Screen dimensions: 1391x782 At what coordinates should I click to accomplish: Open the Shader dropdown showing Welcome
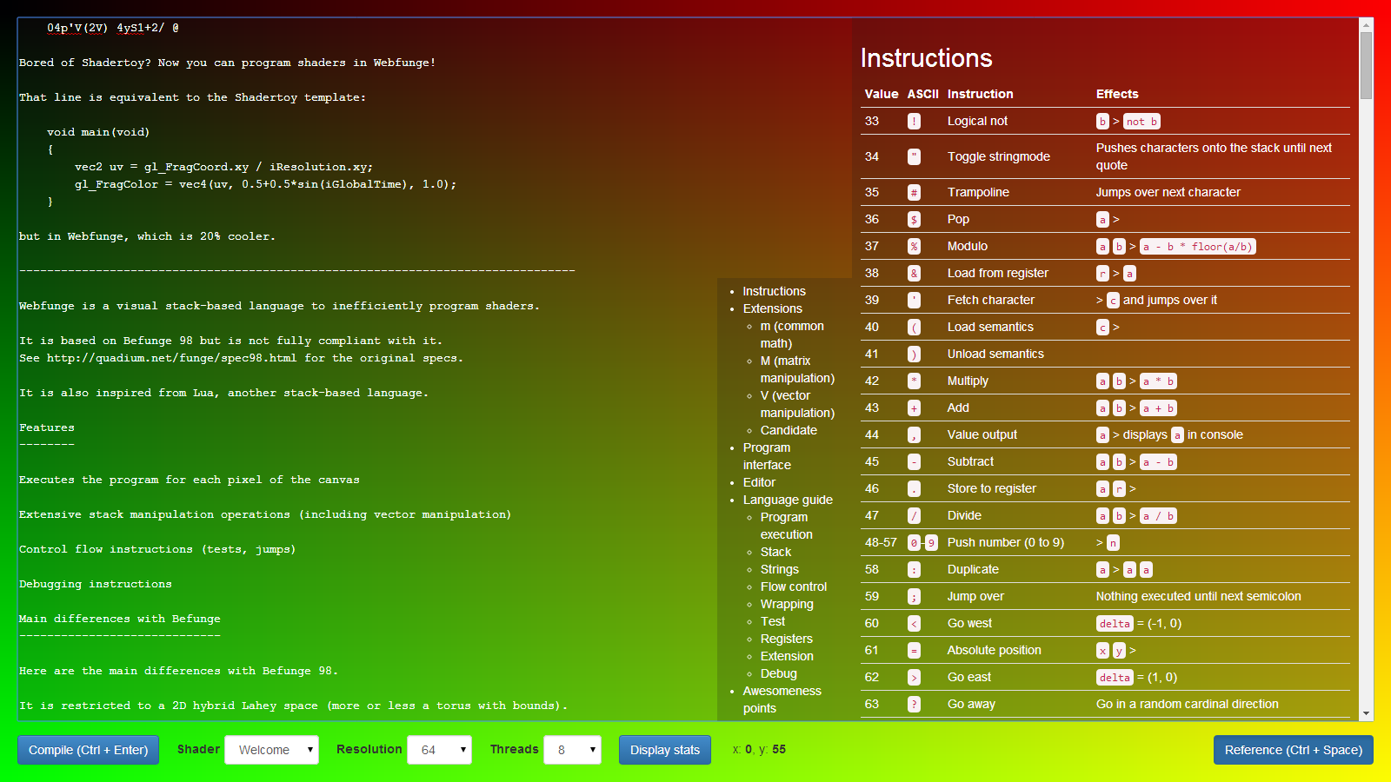coord(271,750)
